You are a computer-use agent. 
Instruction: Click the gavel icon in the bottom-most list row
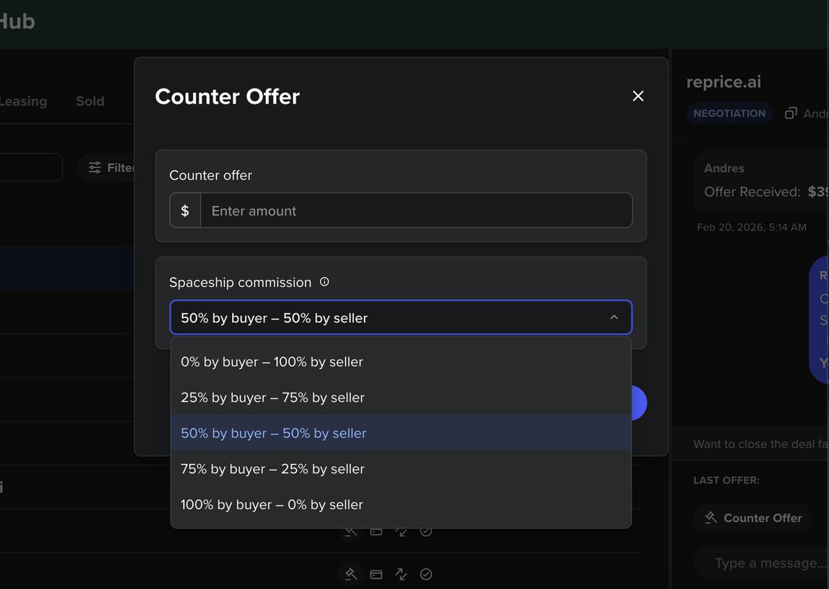351,574
